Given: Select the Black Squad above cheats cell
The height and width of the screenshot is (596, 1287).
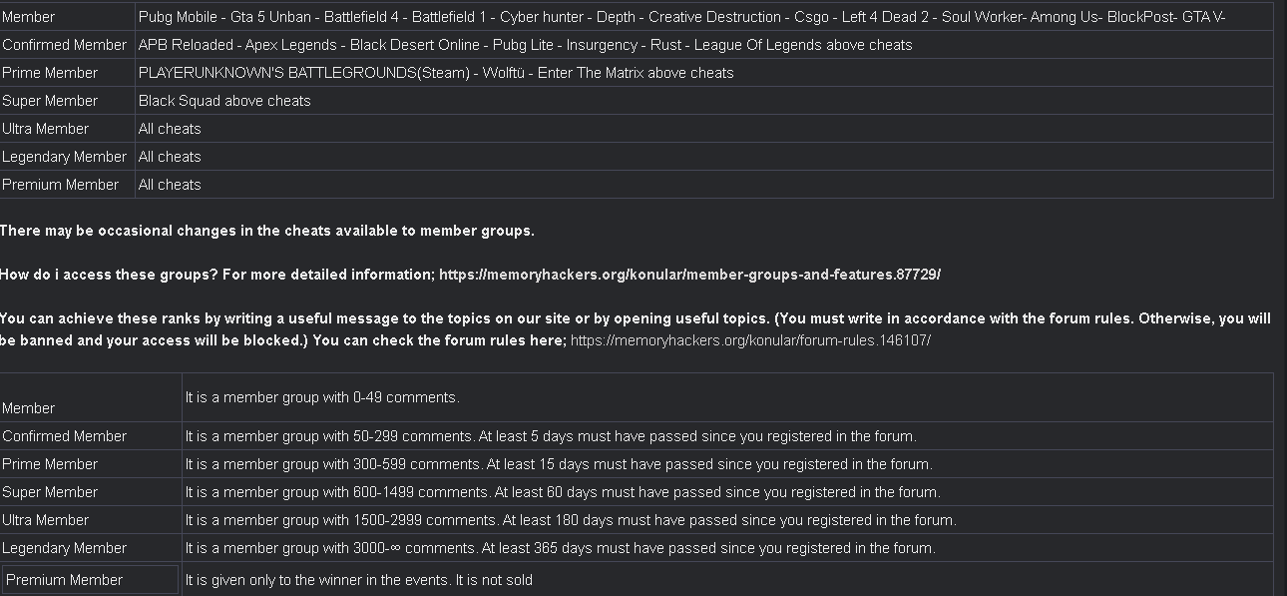Looking at the screenshot, I should 704,101.
